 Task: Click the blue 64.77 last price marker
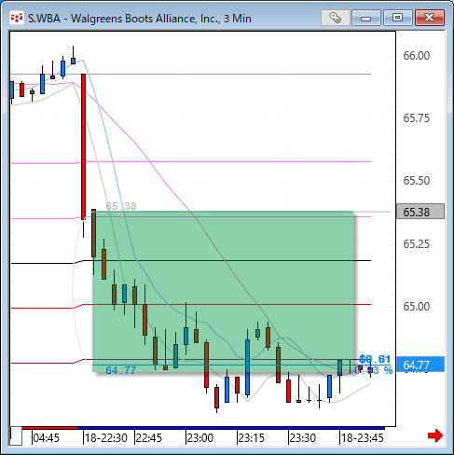tap(420, 365)
